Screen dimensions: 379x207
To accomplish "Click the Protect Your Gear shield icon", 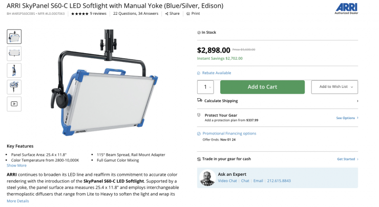I will point(199,116).
